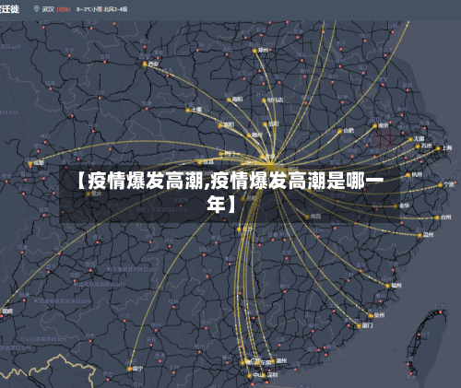
Task: Select the 厦门 city marker
Action: [359, 326]
